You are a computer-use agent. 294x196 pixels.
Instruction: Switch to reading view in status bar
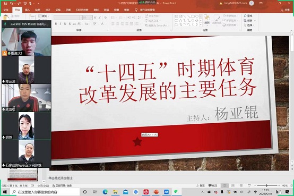click(x=241, y=186)
